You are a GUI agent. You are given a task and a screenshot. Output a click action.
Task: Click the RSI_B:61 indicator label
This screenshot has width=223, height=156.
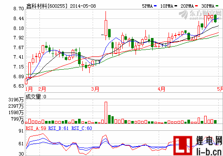tap(58, 128)
